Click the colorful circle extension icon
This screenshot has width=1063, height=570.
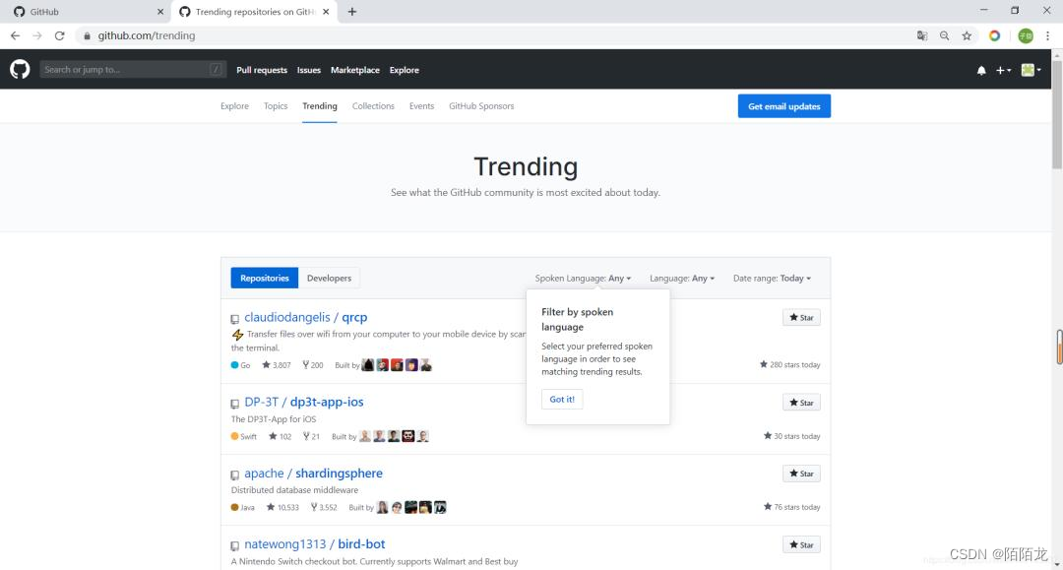pos(994,35)
